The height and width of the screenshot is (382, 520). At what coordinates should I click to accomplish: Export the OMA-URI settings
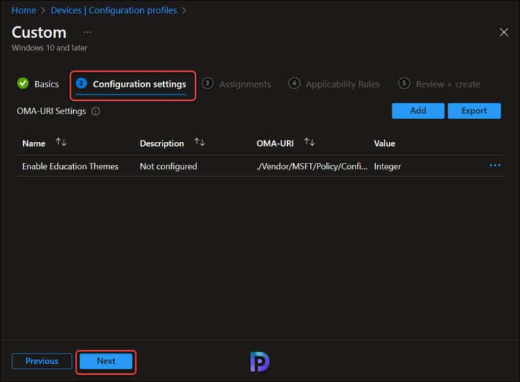[474, 111]
